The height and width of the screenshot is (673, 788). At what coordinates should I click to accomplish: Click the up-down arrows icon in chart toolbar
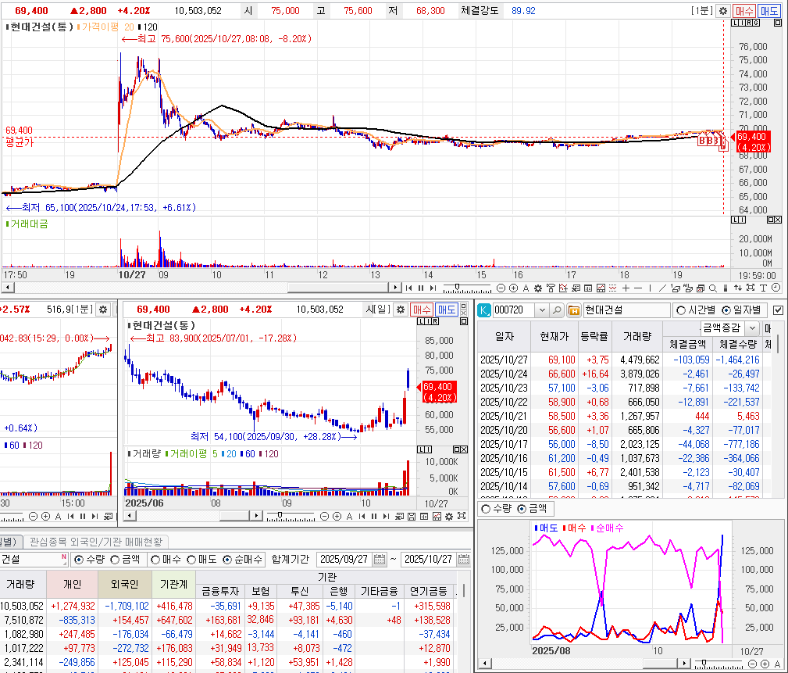tap(738, 288)
